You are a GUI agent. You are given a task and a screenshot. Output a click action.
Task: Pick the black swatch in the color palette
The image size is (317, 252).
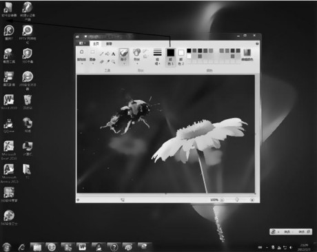189,51
